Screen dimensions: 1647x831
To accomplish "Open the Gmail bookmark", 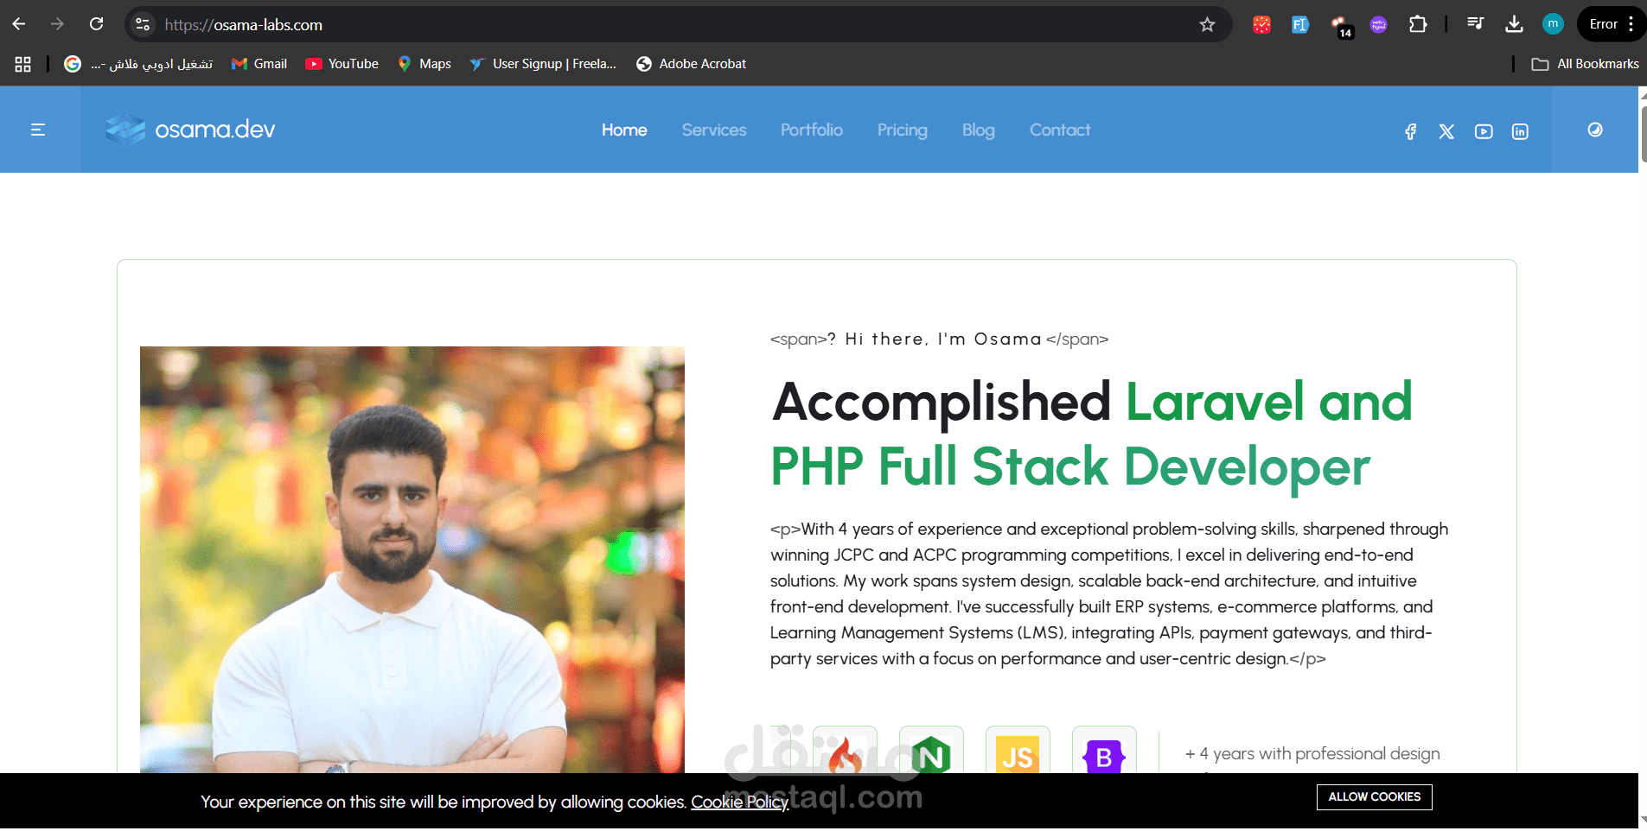I will 259,64.
